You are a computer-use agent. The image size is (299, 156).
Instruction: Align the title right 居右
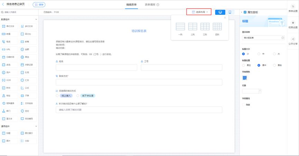(x=274, y=65)
